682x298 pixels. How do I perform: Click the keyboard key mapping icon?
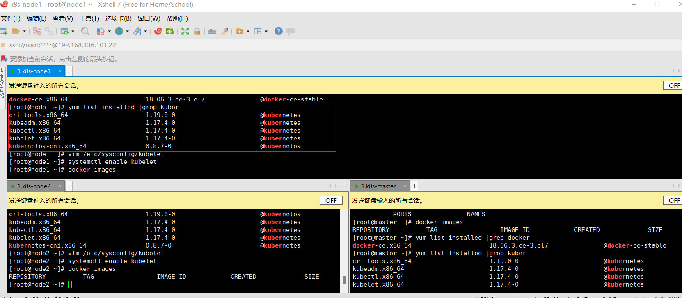point(212,31)
